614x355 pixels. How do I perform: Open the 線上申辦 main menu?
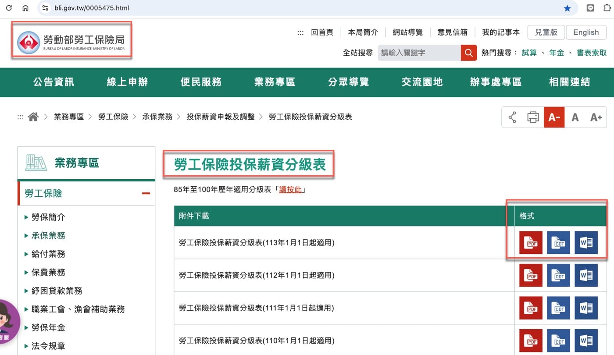127,82
